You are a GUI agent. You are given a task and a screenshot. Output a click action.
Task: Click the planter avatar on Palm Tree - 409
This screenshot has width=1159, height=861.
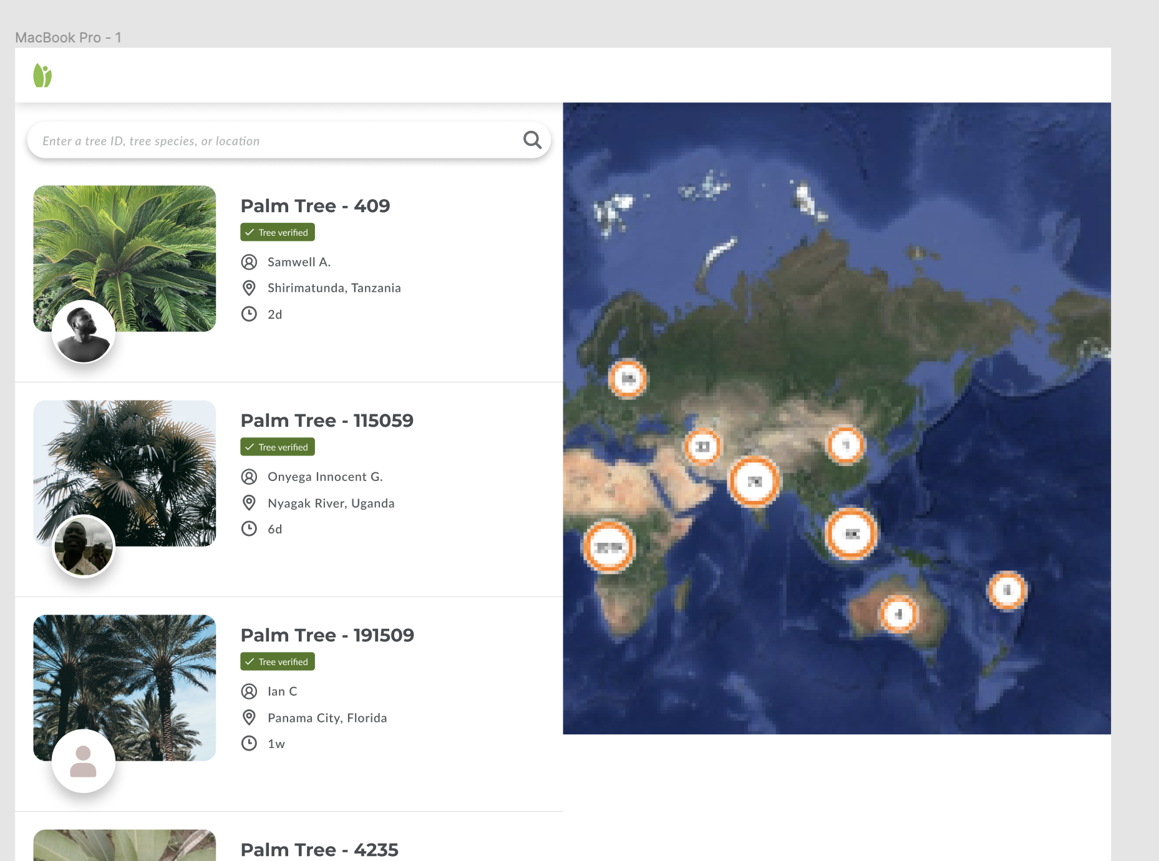(84, 331)
